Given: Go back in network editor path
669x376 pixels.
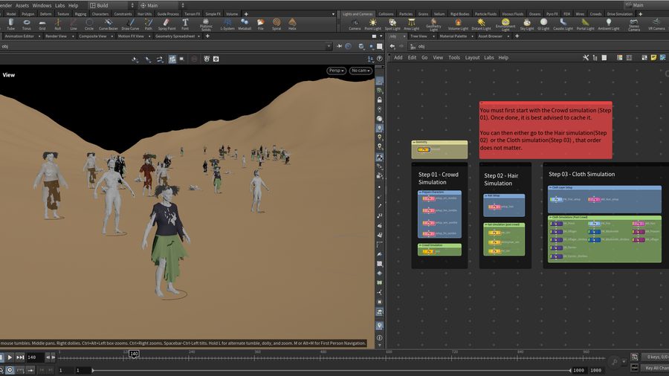Looking at the screenshot, I should pos(392,46).
